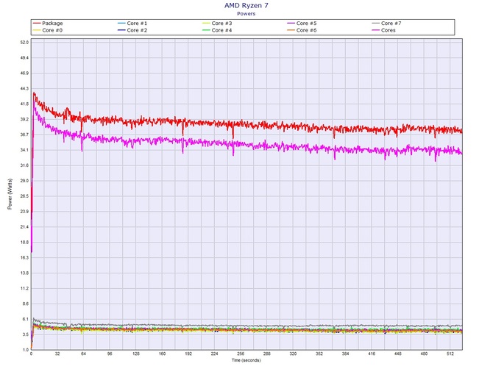This screenshot has height=369, width=493.
Task: Click the 52.0 y-axis value
Action: click(x=24, y=43)
